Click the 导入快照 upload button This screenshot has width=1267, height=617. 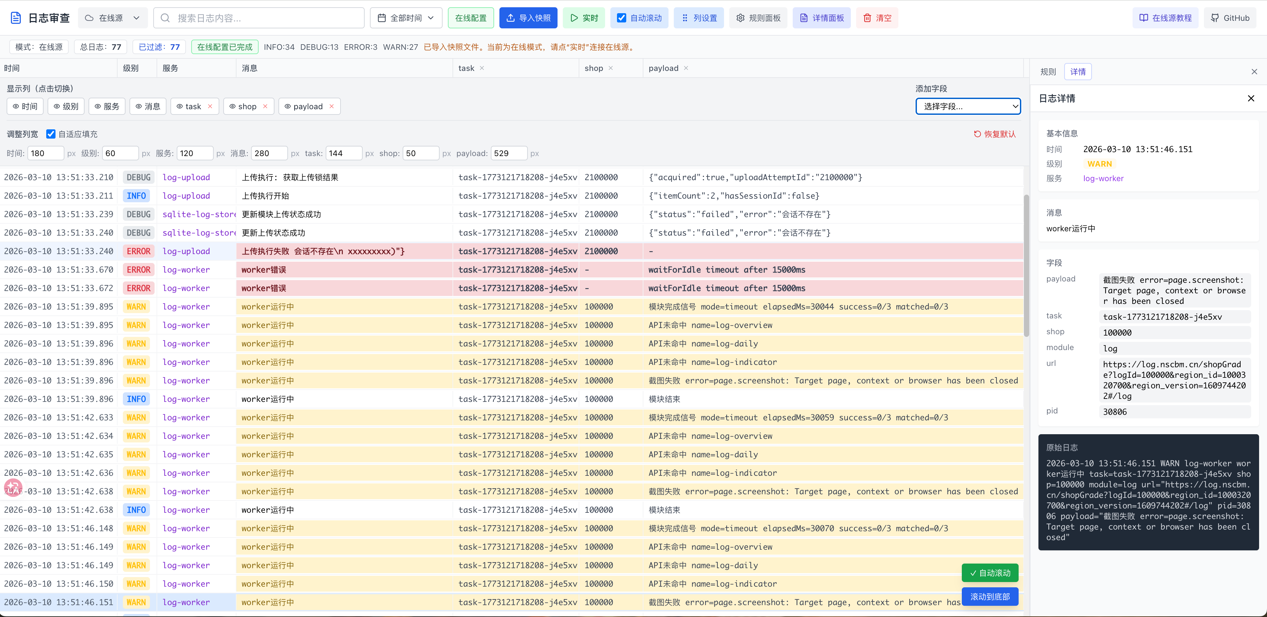[x=528, y=18]
